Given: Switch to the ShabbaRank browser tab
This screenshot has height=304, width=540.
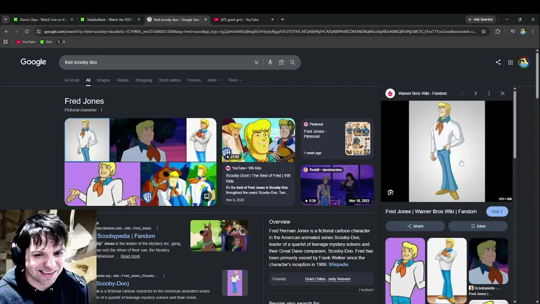Looking at the screenshot, I should click(111, 19).
